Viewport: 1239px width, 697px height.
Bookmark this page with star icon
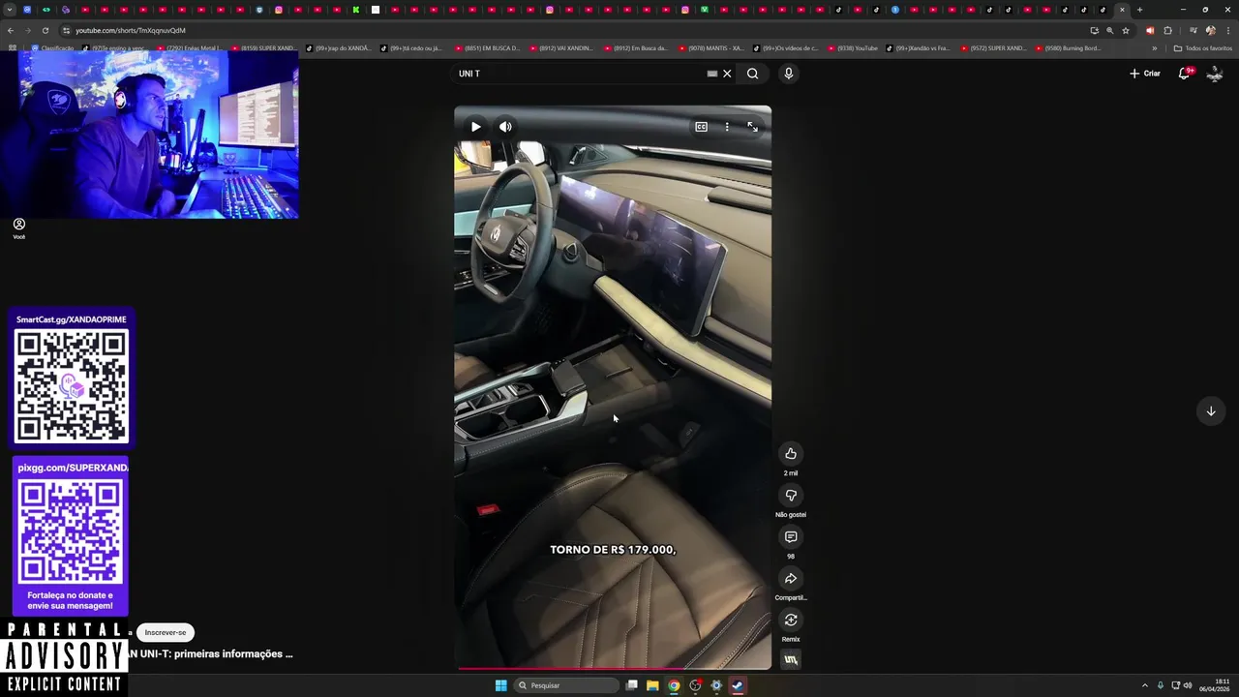pyautogui.click(x=1125, y=30)
